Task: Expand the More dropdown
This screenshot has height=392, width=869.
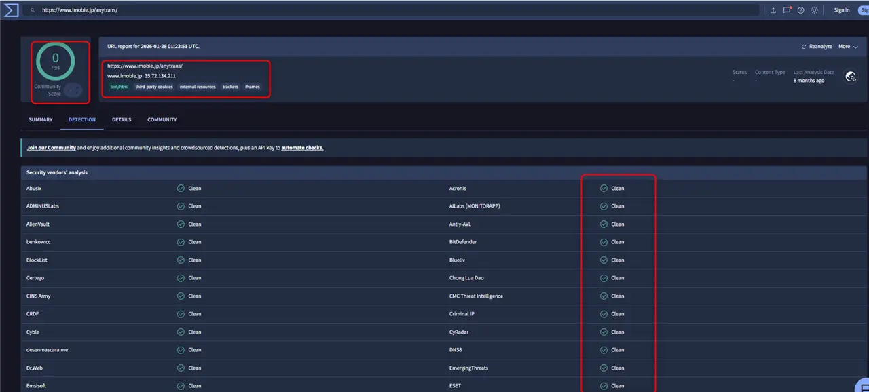Action: click(x=848, y=47)
